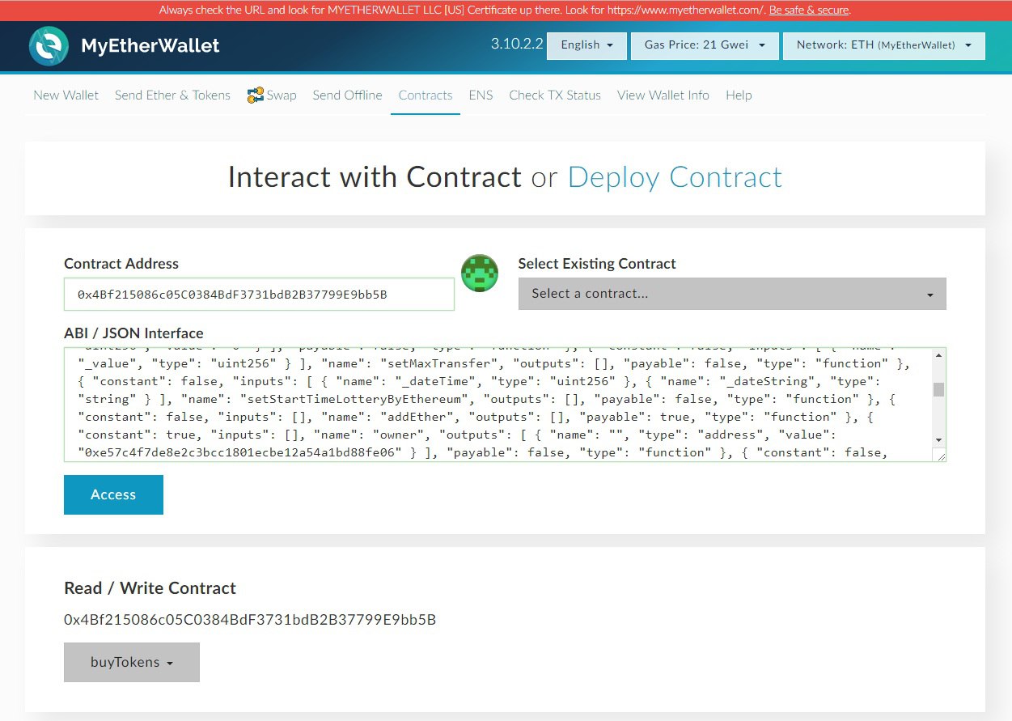Click into the Contract Address field

point(259,295)
